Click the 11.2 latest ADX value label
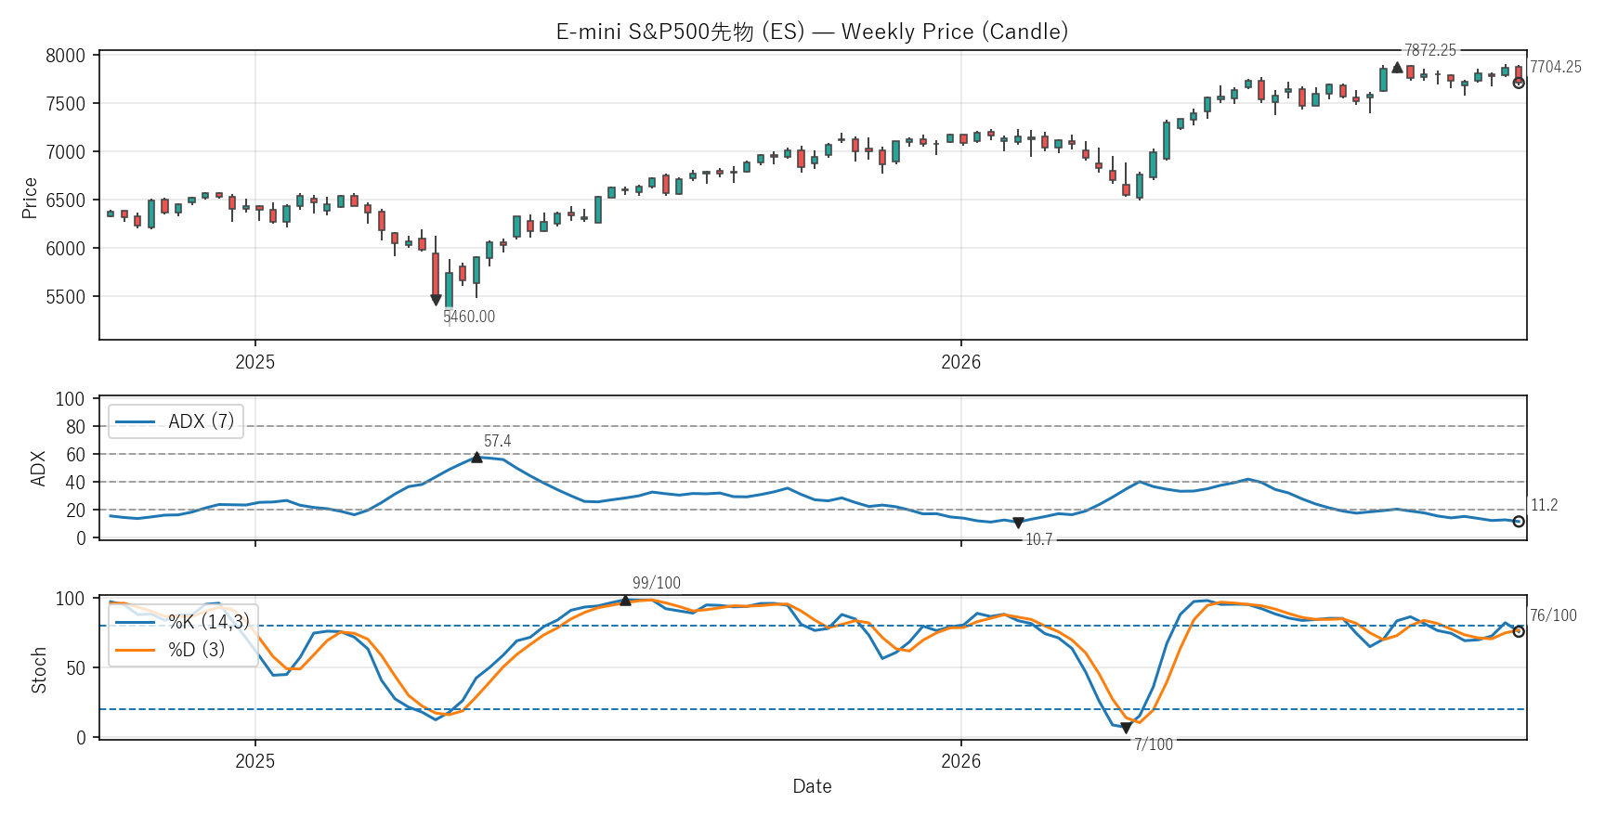Viewport: 1605px width, 815px height. click(1544, 505)
